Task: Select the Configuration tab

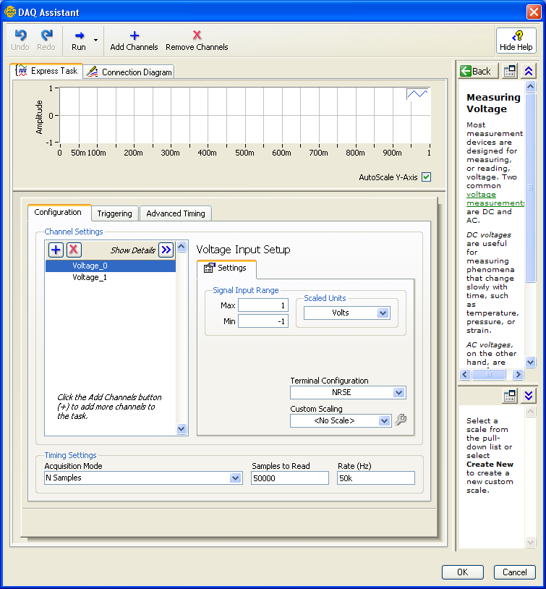Action: click(x=58, y=212)
